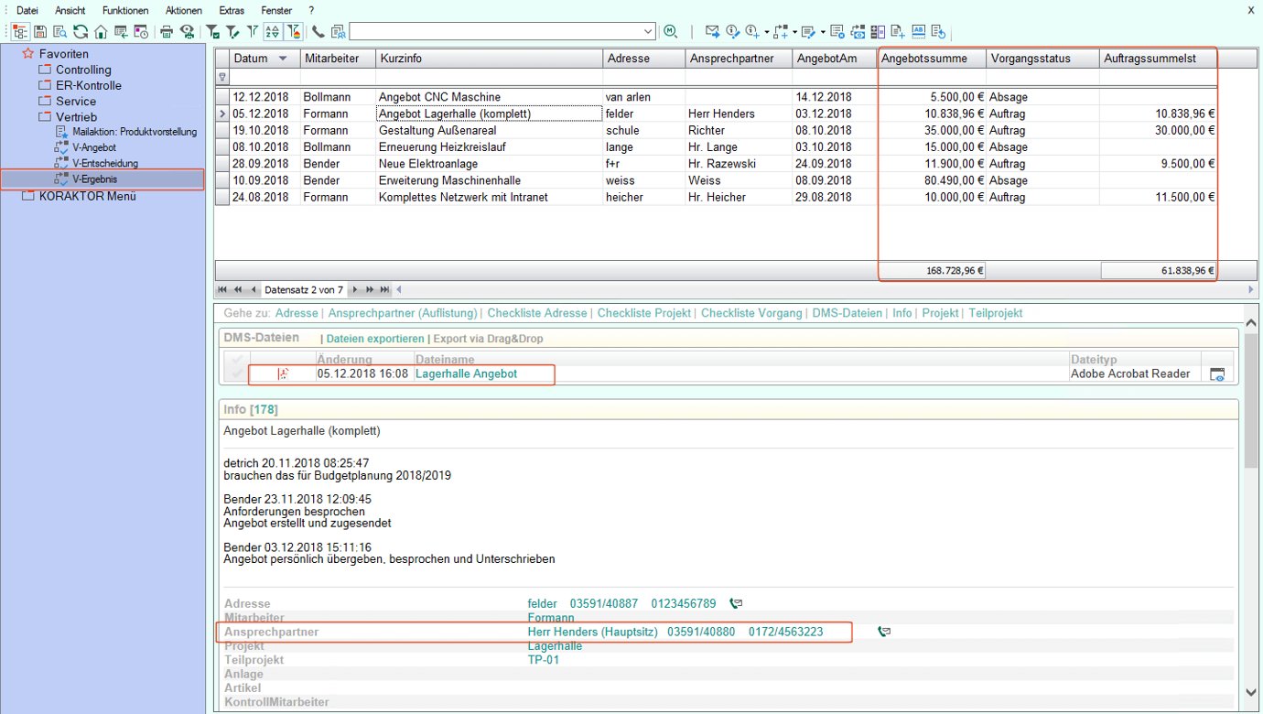This screenshot has height=714, width=1263.
Task: Click the telephone icon in toolbar
Action: pos(318,31)
